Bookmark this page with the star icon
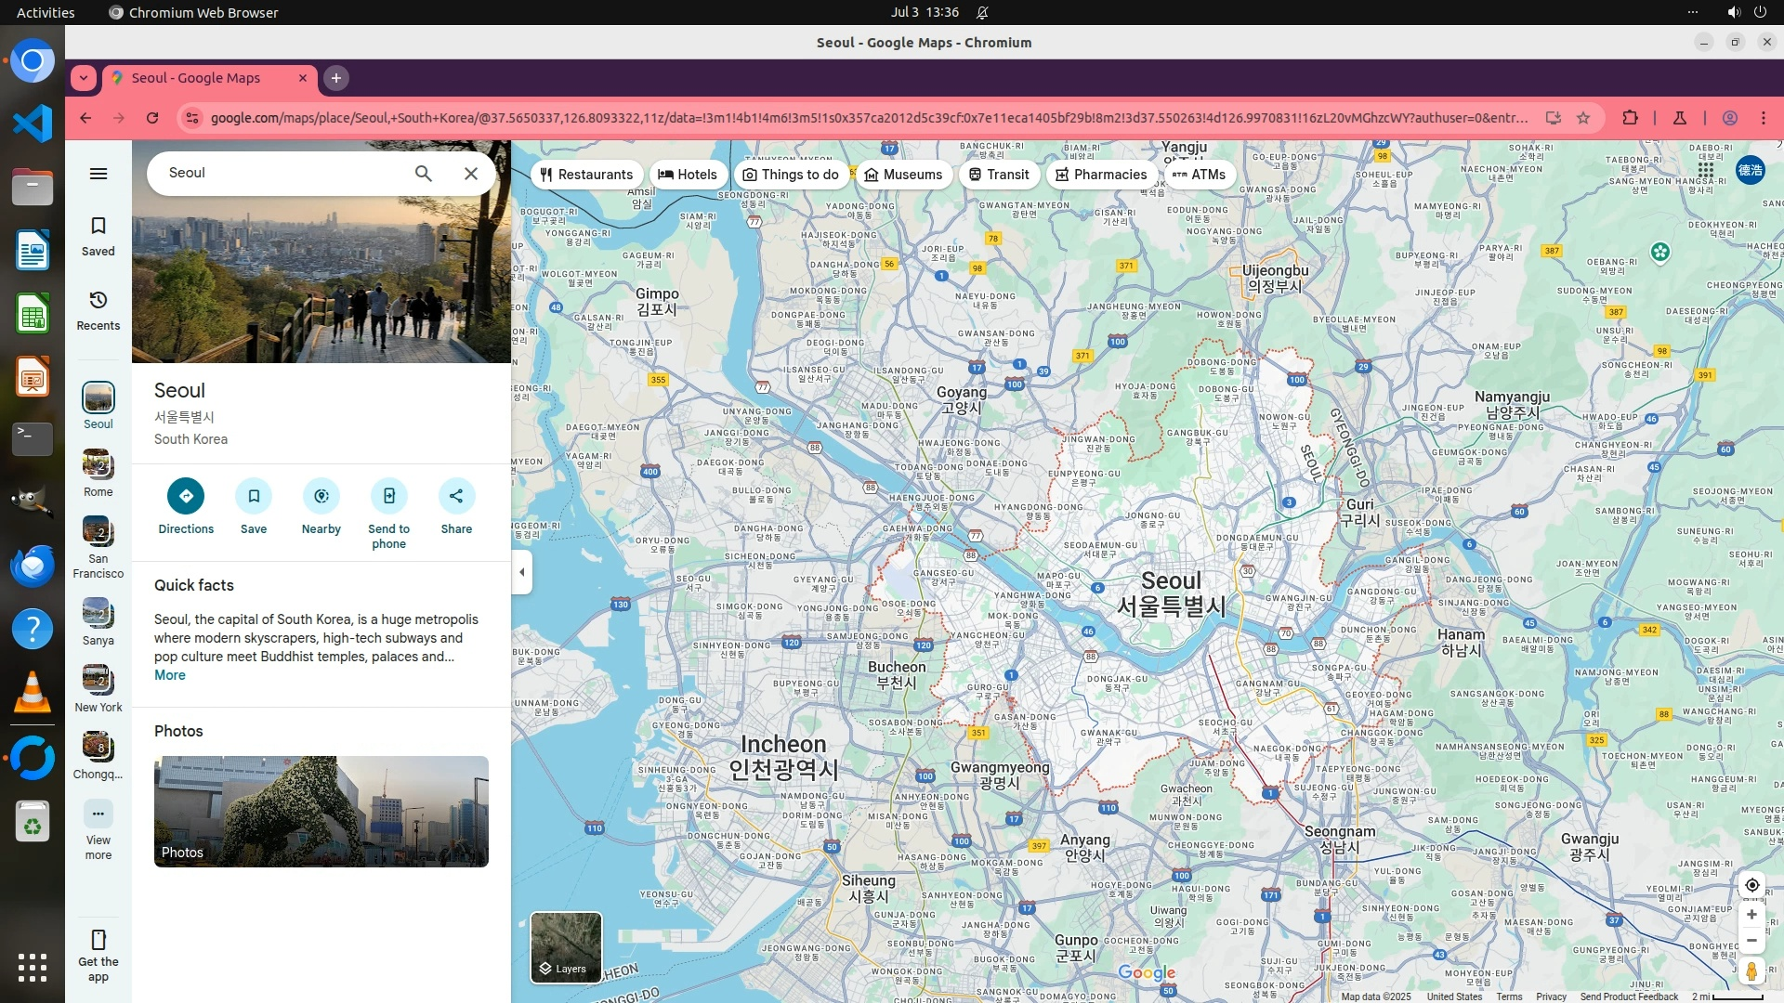Screen dimensions: 1784x1003 pos(1583,118)
